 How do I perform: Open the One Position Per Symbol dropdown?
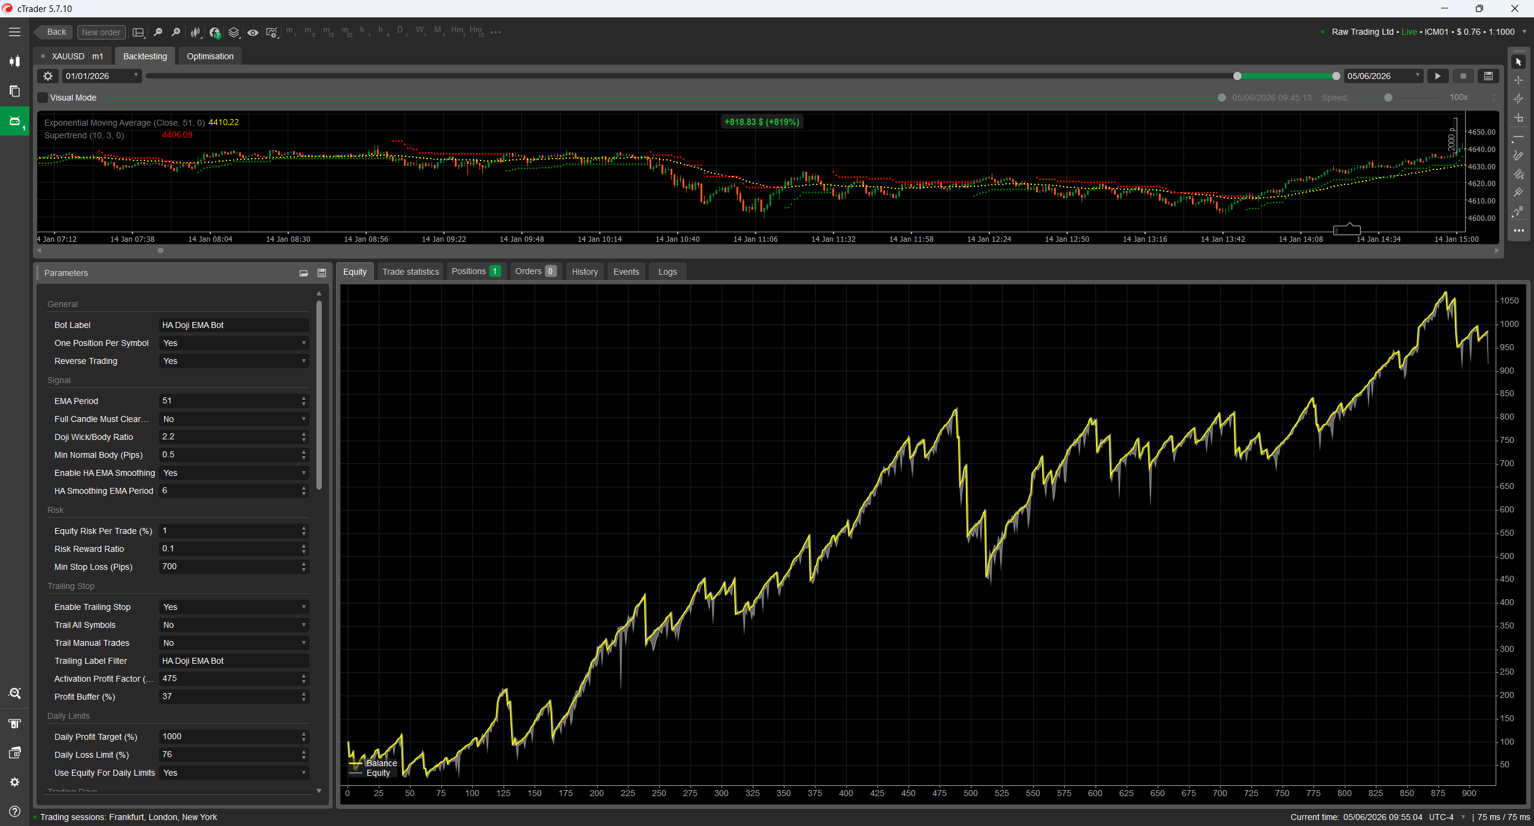(x=234, y=343)
